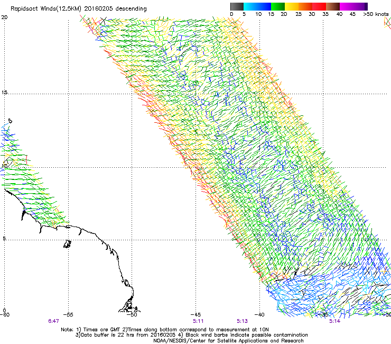The image size is (391, 344).
Task: Click the longitude label '-60'
Action: click(x=5, y=314)
